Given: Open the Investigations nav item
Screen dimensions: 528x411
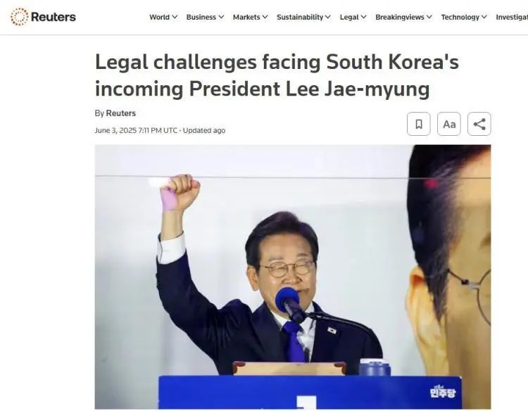Looking at the screenshot, I should coord(512,17).
